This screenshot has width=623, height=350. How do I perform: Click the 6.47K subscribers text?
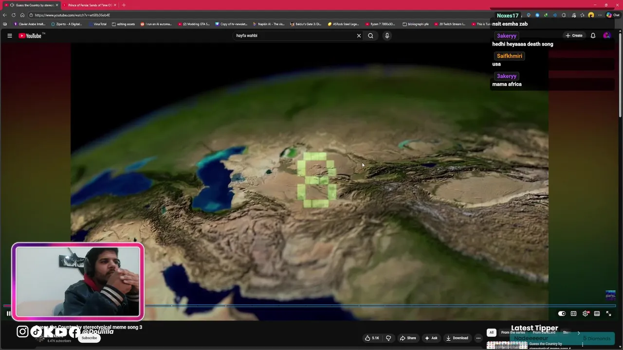tap(59, 341)
